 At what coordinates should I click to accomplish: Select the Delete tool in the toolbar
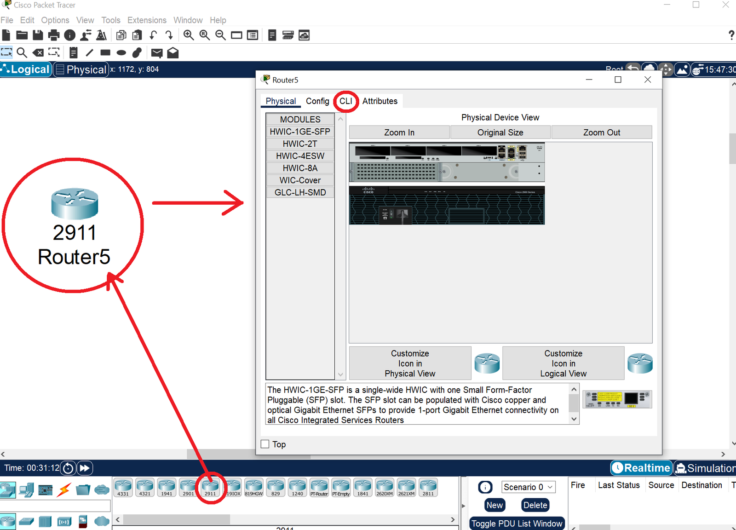point(38,53)
